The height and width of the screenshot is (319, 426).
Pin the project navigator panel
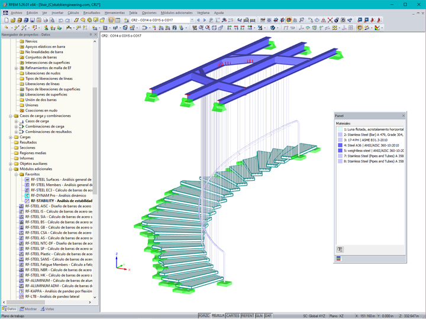(x=91, y=34)
